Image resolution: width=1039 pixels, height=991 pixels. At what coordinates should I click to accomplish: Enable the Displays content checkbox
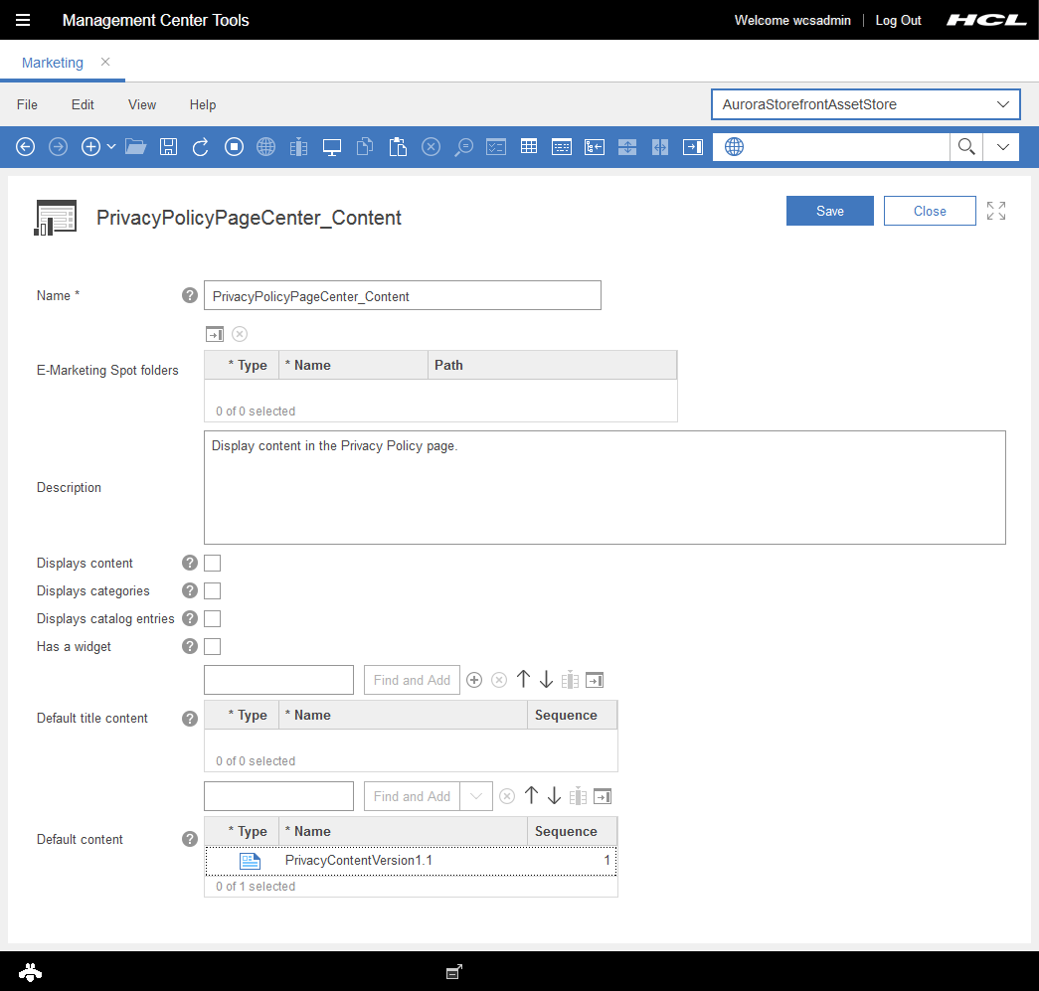[x=212, y=564]
